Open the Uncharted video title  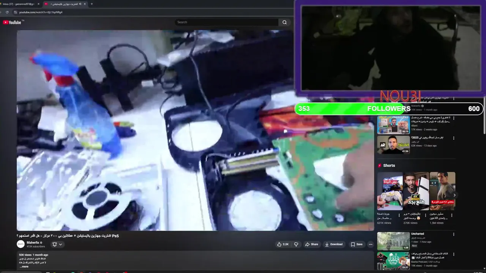click(418, 234)
